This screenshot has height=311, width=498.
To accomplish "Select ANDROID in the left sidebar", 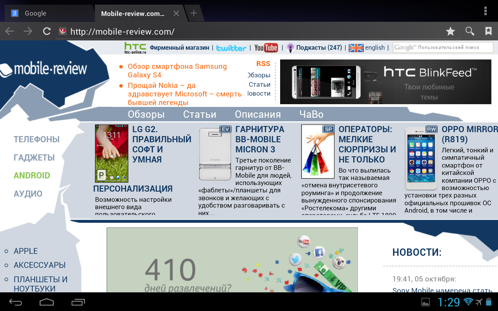I will 32,175.
